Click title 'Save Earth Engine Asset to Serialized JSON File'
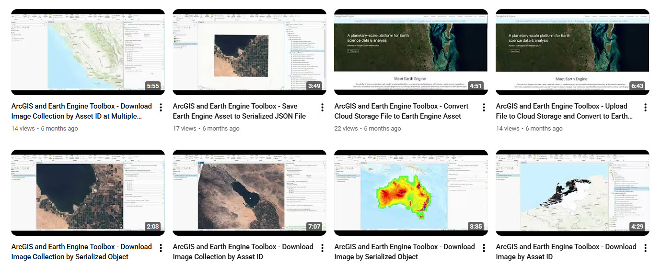662x264 pixels. point(239,111)
